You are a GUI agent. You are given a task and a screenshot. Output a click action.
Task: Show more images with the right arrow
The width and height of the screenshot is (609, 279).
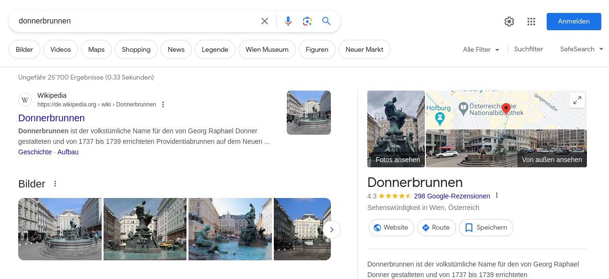[x=331, y=230]
